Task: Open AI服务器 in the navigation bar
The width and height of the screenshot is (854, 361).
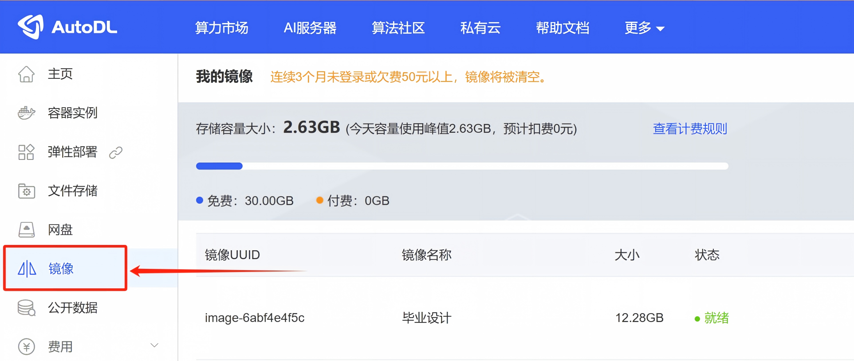Action: tap(310, 28)
